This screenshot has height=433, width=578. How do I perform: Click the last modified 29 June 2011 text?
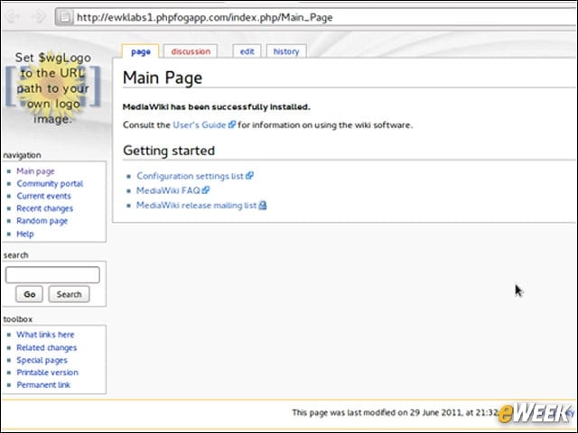(396, 412)
